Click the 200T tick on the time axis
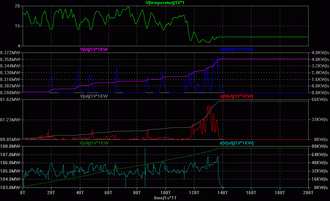The width and height of the screenshot is (330, 201). pos(308,193)
